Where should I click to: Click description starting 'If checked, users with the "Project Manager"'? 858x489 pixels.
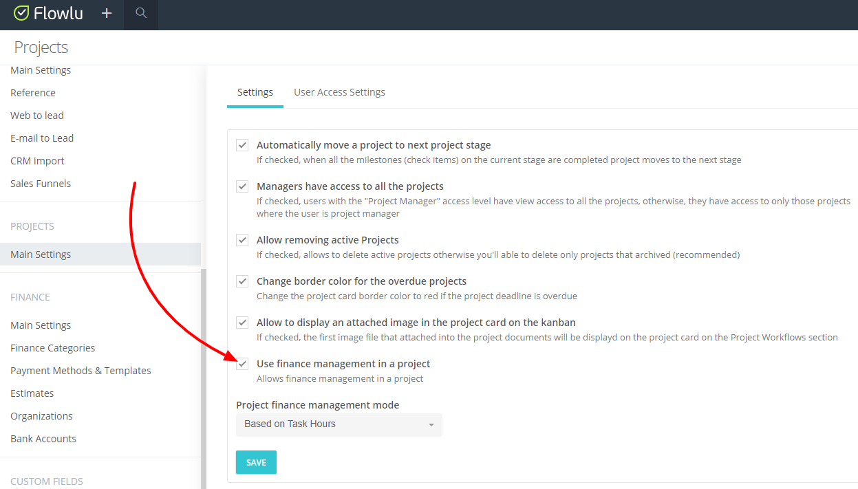[554, 208]
